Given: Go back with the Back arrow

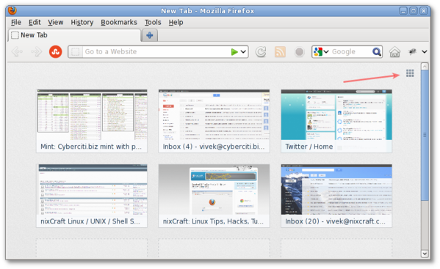Looking at the screenshot, I should click(18, 52).
